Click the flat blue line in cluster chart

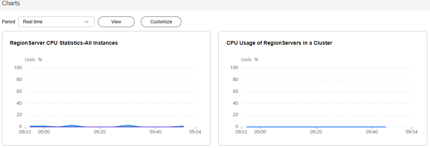pos(316,127)
